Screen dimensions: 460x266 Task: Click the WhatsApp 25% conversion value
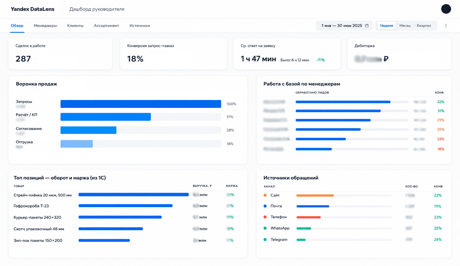pos(438,228)
